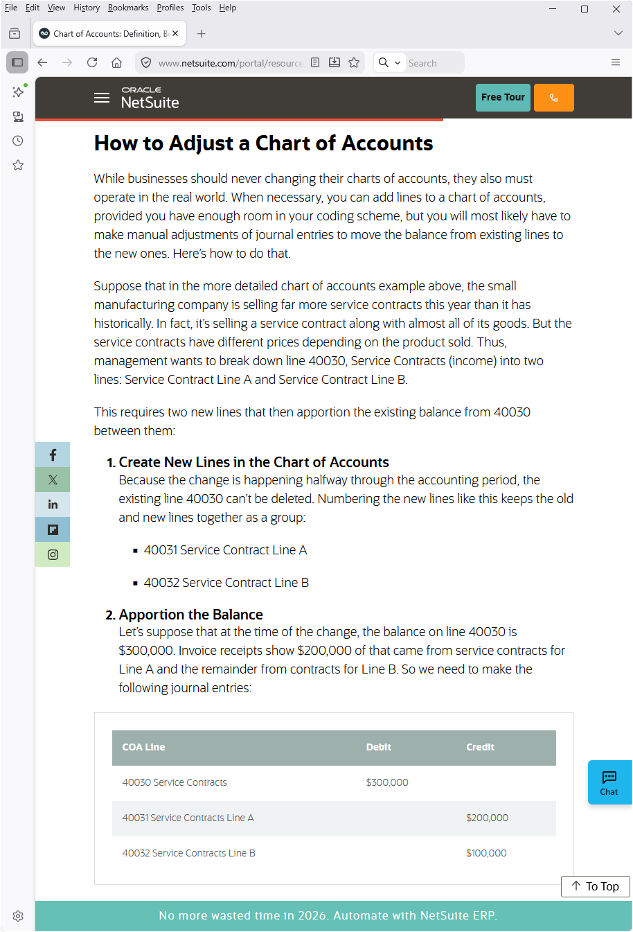Reload the current page
This screenshot has height=932, width=633.
point(92,62)
